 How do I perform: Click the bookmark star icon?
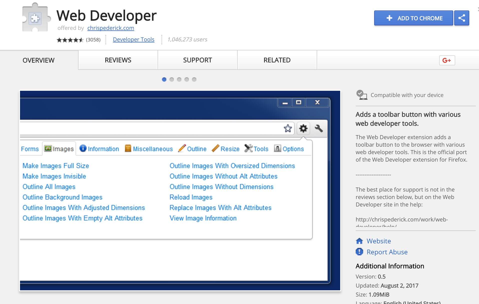pos(288,129)
